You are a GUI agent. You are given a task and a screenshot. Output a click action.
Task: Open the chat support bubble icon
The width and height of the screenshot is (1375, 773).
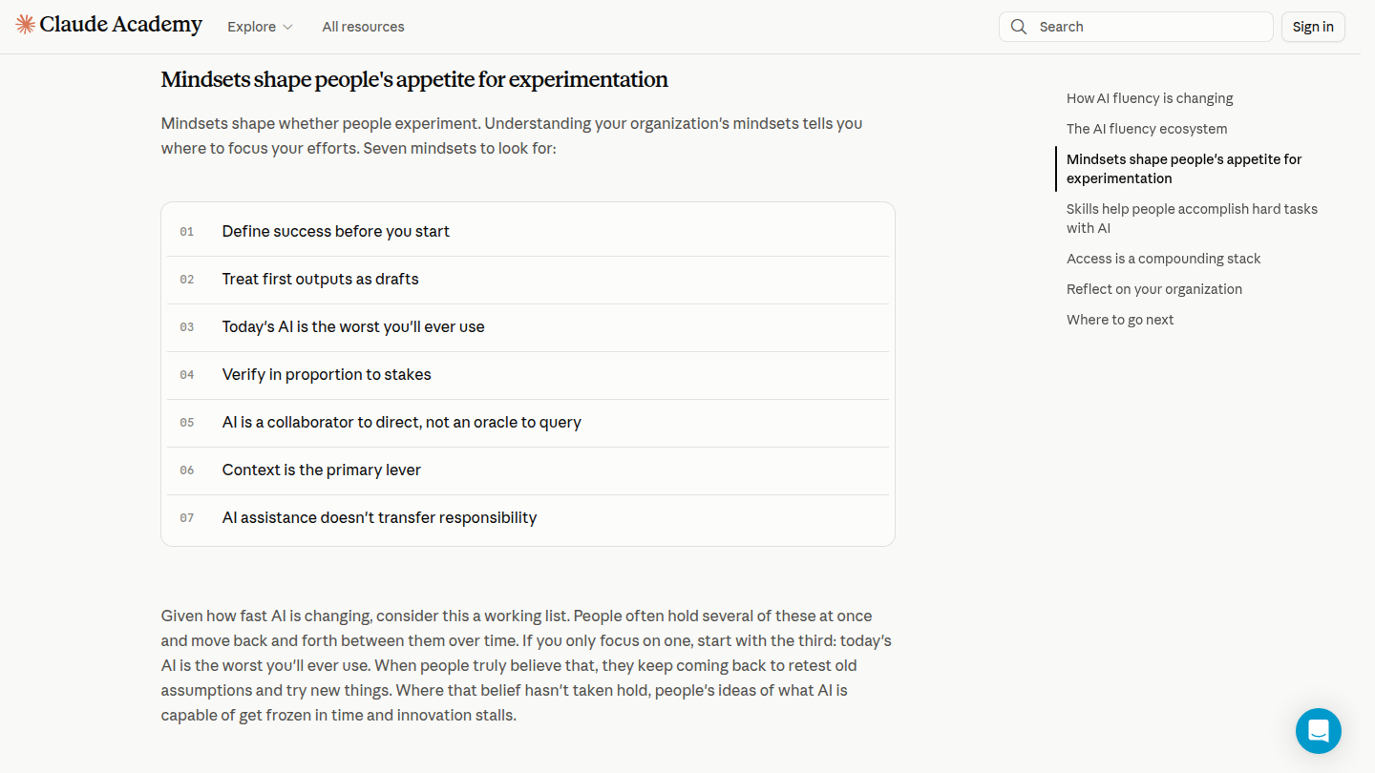1319,731
